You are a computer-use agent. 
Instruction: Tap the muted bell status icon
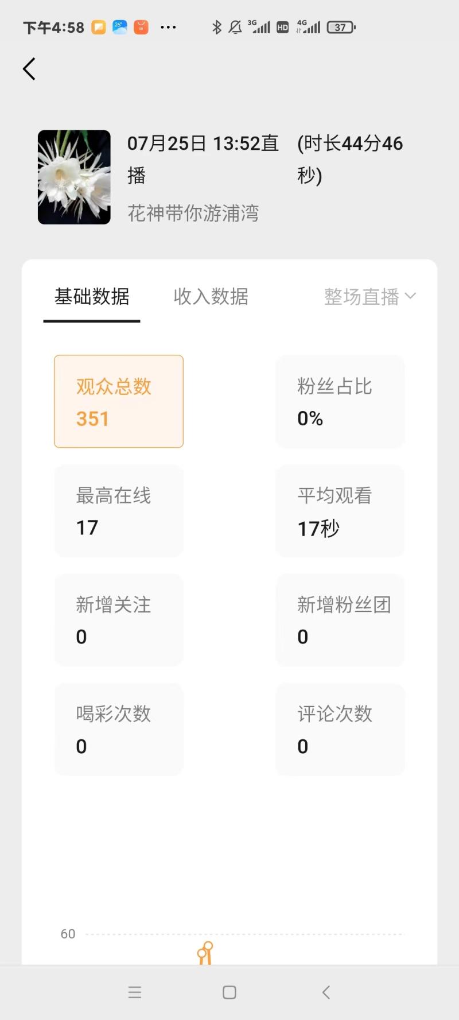coord(235,27)
